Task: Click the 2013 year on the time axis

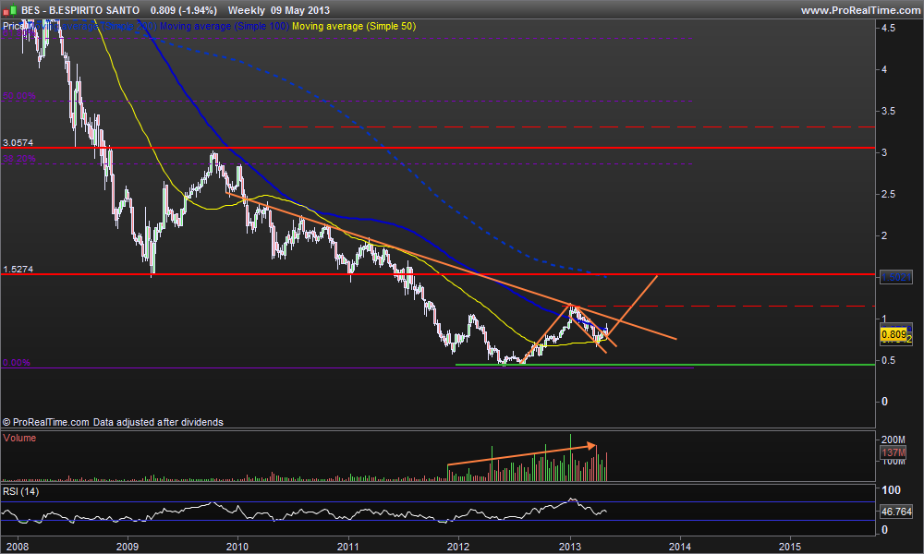Action: pyautogui.click(x=569, y=547)
